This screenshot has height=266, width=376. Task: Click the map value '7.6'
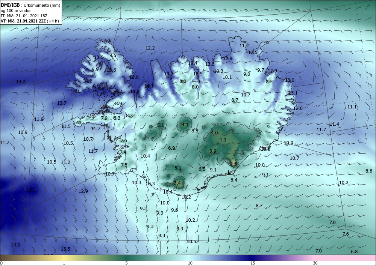(x=346, y=234)
